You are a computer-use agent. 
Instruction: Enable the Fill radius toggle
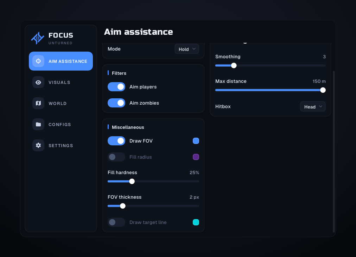point(116,157)
